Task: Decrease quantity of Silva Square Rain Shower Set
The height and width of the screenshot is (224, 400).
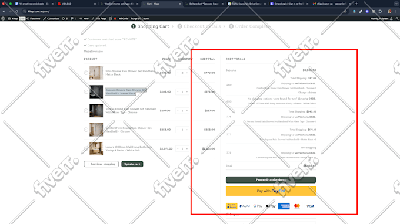Action: click(x=178, y=73)
